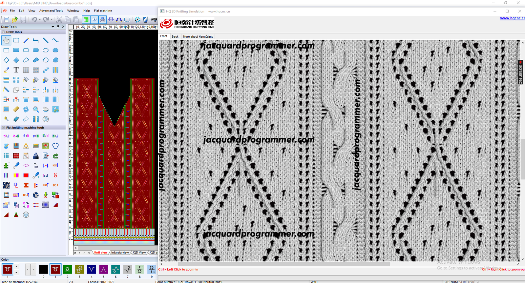Select the Magnifier zoom tool
The height and width of the screenshot is (283, 525).
(x=36, y=109)
